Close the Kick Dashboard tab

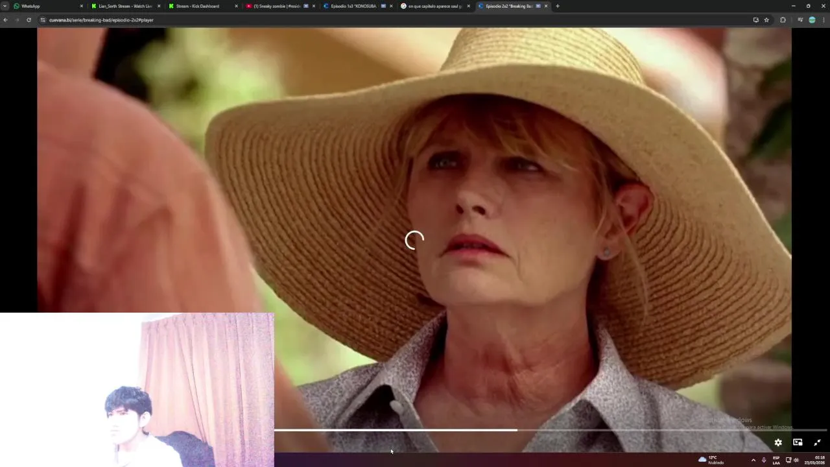tap(236, 6)
